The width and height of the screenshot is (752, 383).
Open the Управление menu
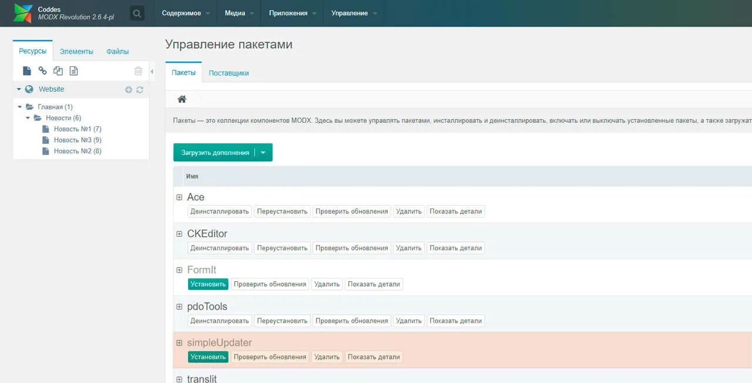click(354, 13)
